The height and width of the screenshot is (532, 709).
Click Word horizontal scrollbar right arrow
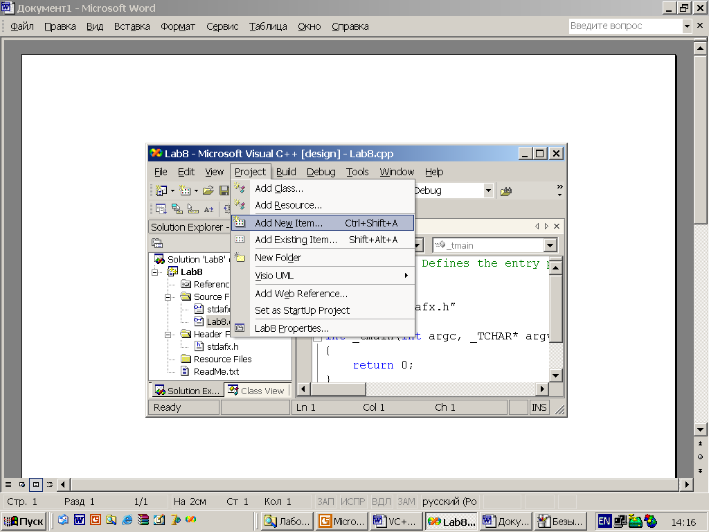[687, 484]
